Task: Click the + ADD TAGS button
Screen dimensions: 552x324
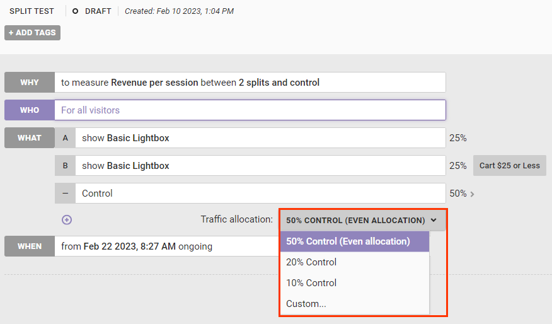Action: tap(32, 33)
